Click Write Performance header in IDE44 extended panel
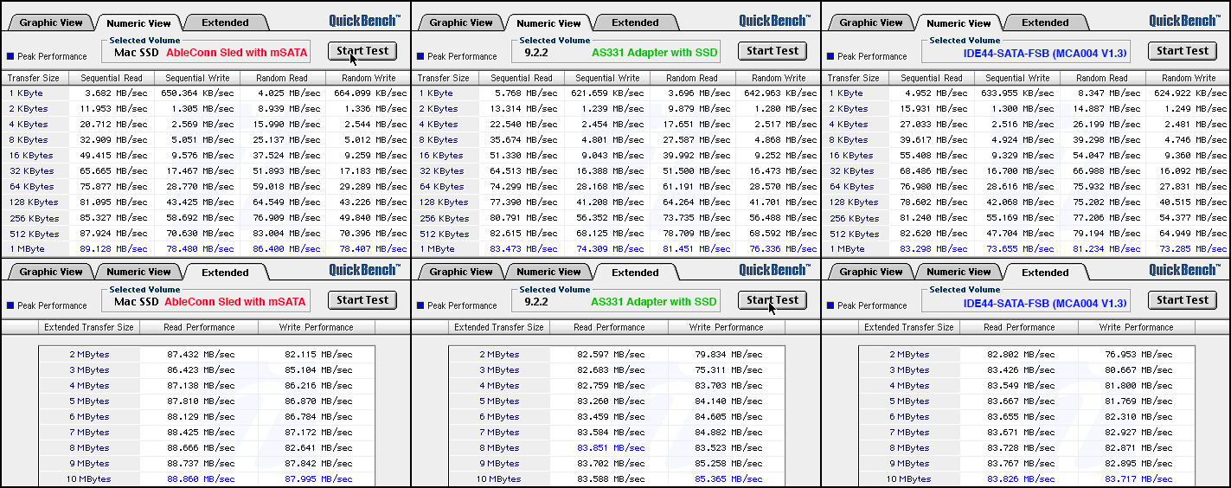The width and height of the screenshot is (1231, 488). coord(1137,327)
